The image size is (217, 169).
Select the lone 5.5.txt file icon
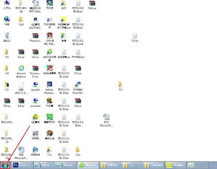click(135, 37)
